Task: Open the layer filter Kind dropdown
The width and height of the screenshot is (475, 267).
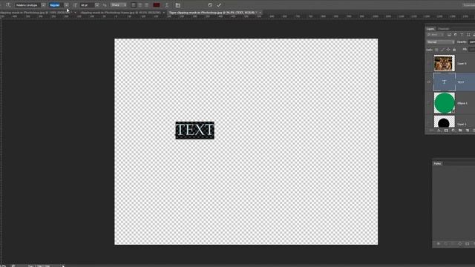Action: pyautogui.click(x=436, y=35)
